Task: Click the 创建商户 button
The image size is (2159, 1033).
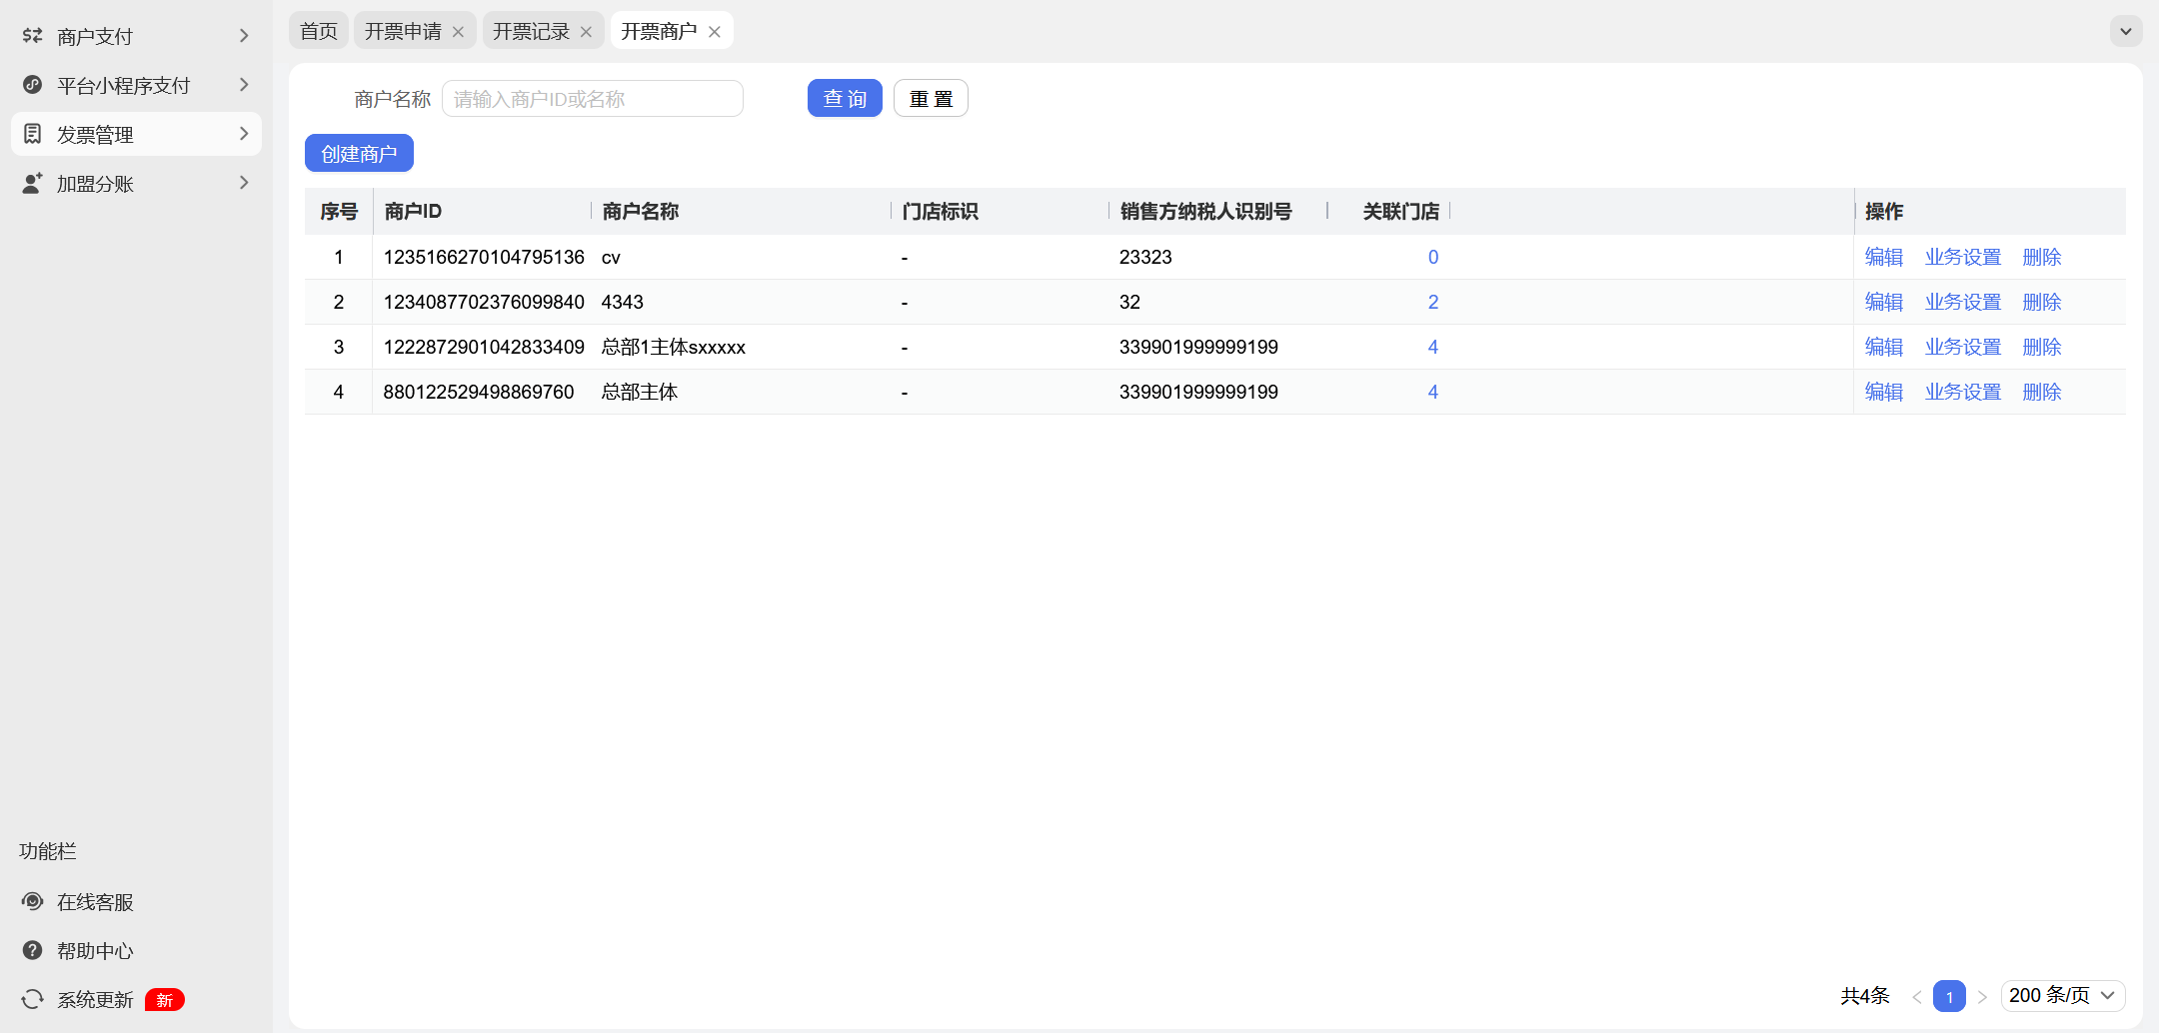Action: tap(359, 153)
